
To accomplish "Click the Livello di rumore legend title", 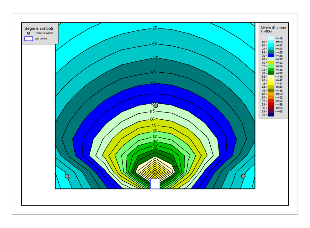I will click(x=273, y=28).
